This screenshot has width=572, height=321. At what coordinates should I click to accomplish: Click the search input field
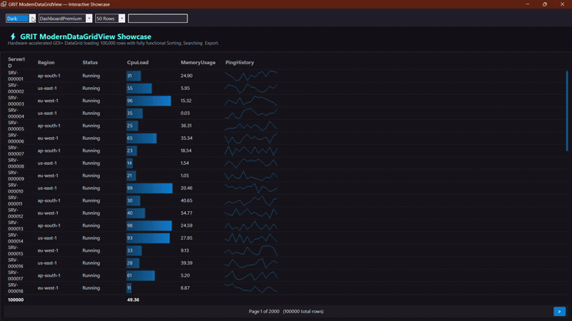(x=158, y=19)
